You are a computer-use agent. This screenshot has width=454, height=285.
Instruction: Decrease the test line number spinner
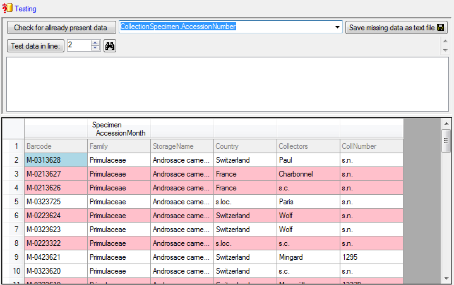95,49
